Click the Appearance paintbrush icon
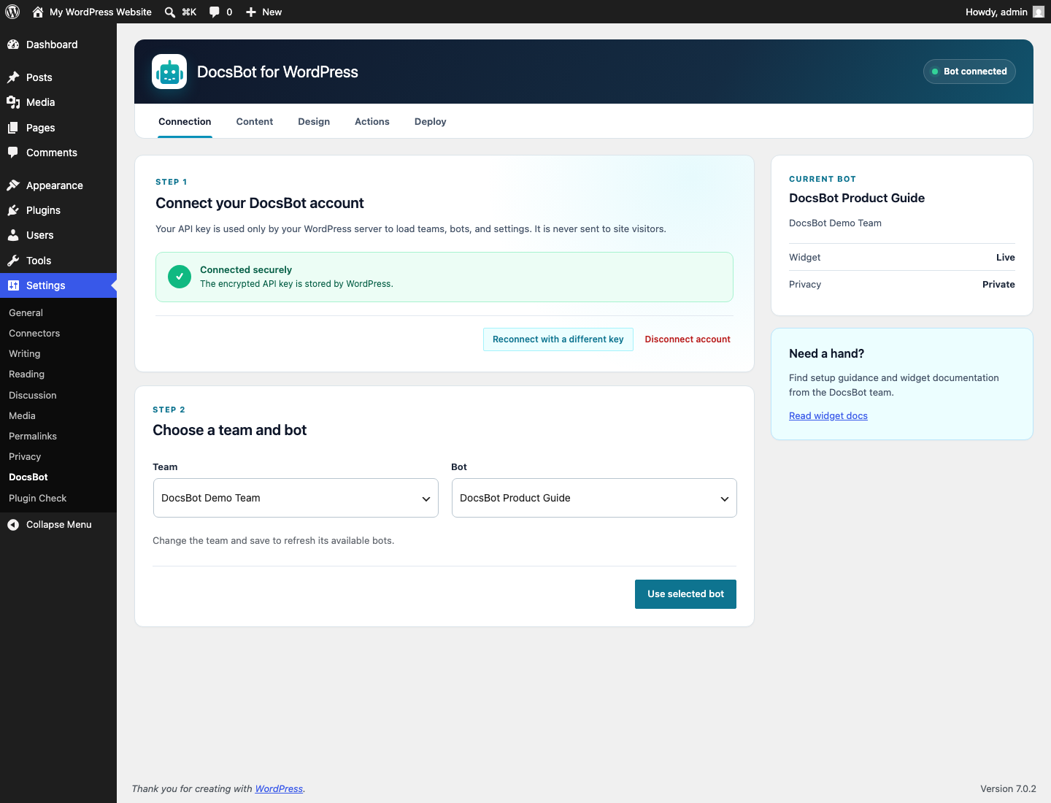 [x=13, y=185]
